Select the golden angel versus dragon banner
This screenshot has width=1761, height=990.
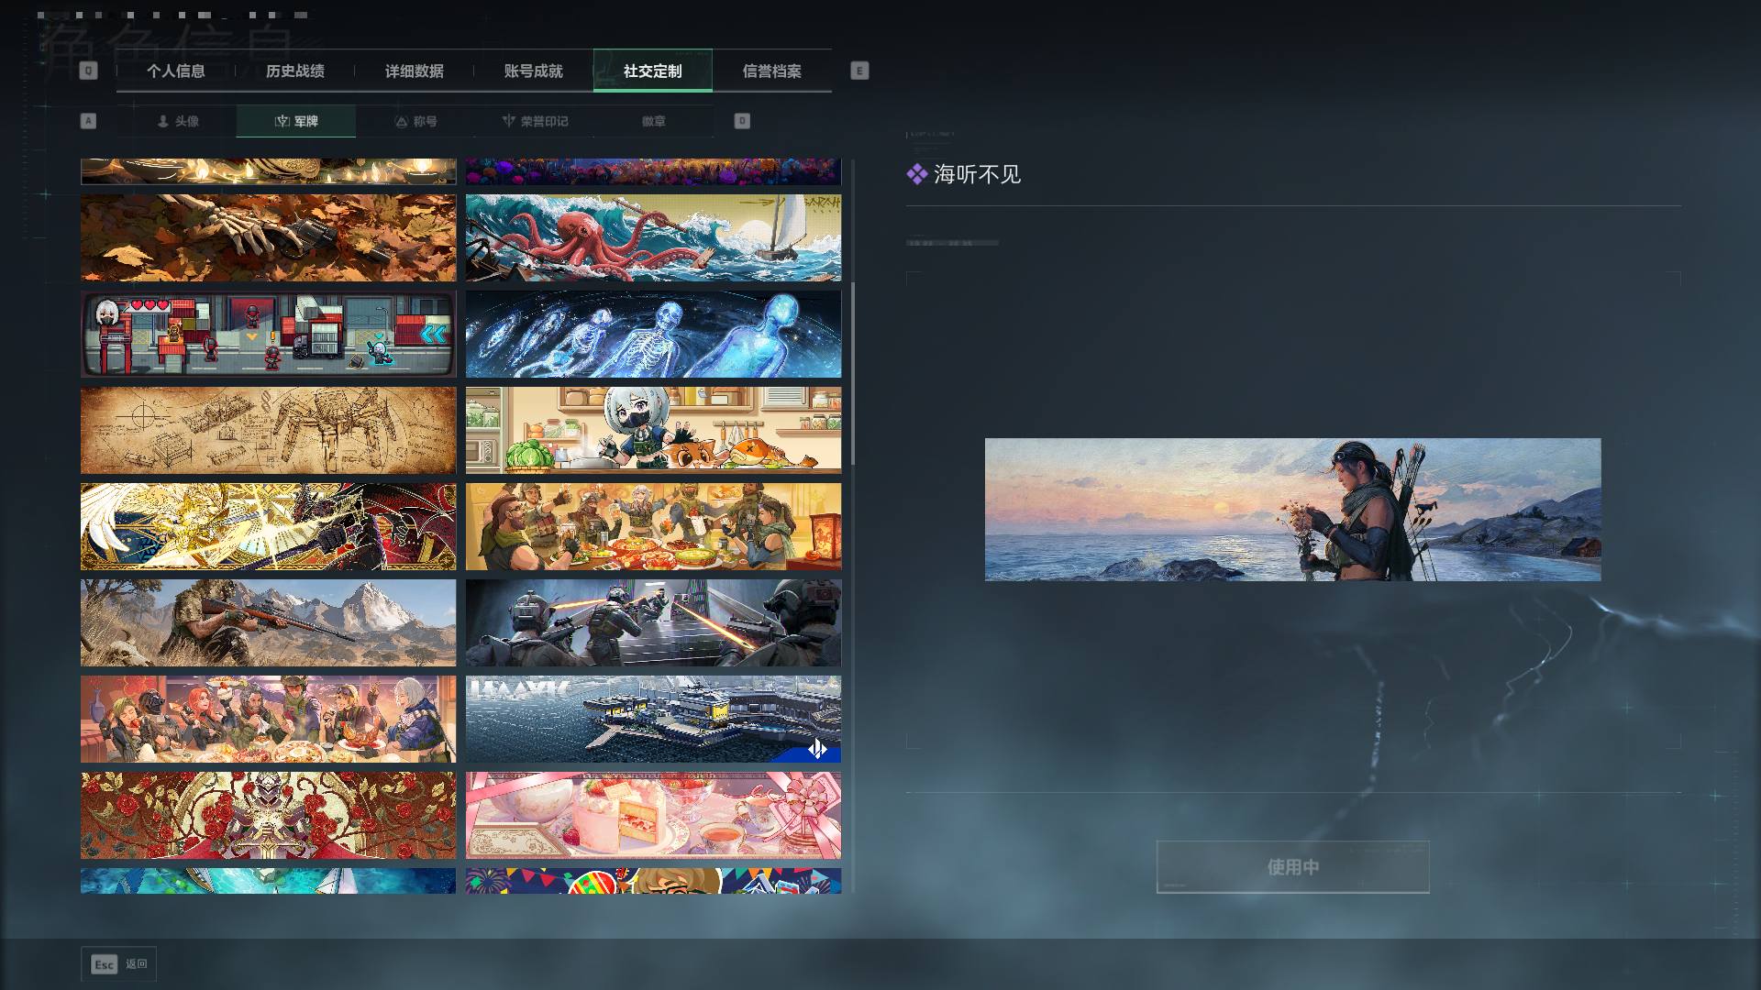[268, 527]
